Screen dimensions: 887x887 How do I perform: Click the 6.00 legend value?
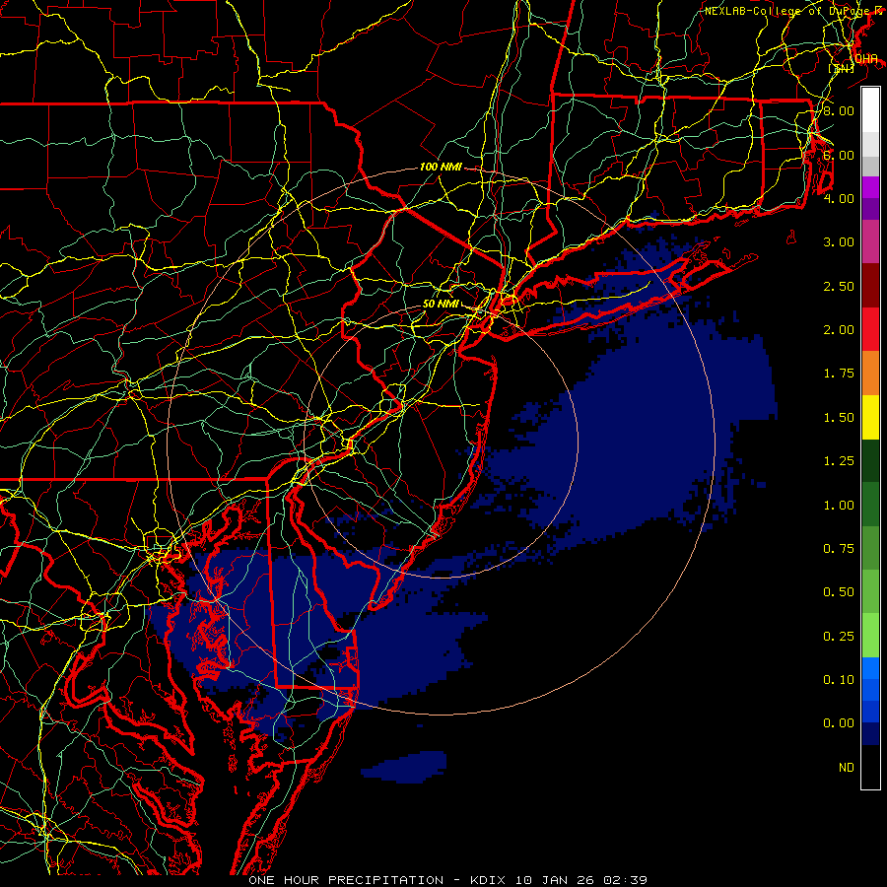(839, 155)
